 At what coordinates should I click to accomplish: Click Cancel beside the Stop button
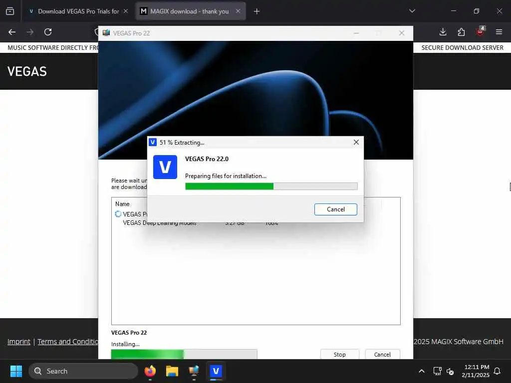[x=382, y=355]
